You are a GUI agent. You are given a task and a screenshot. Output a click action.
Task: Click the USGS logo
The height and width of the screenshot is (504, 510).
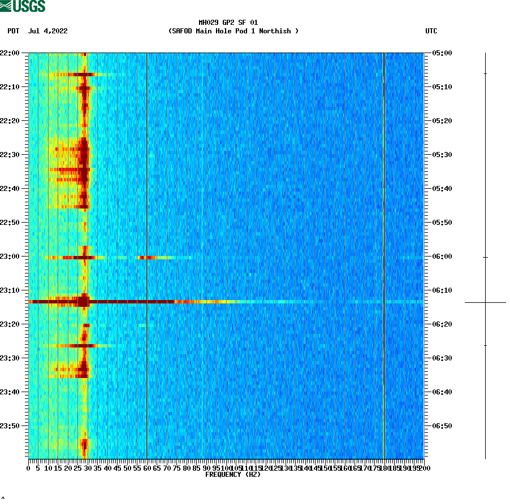pyautogui.click(x=23, y=6)
